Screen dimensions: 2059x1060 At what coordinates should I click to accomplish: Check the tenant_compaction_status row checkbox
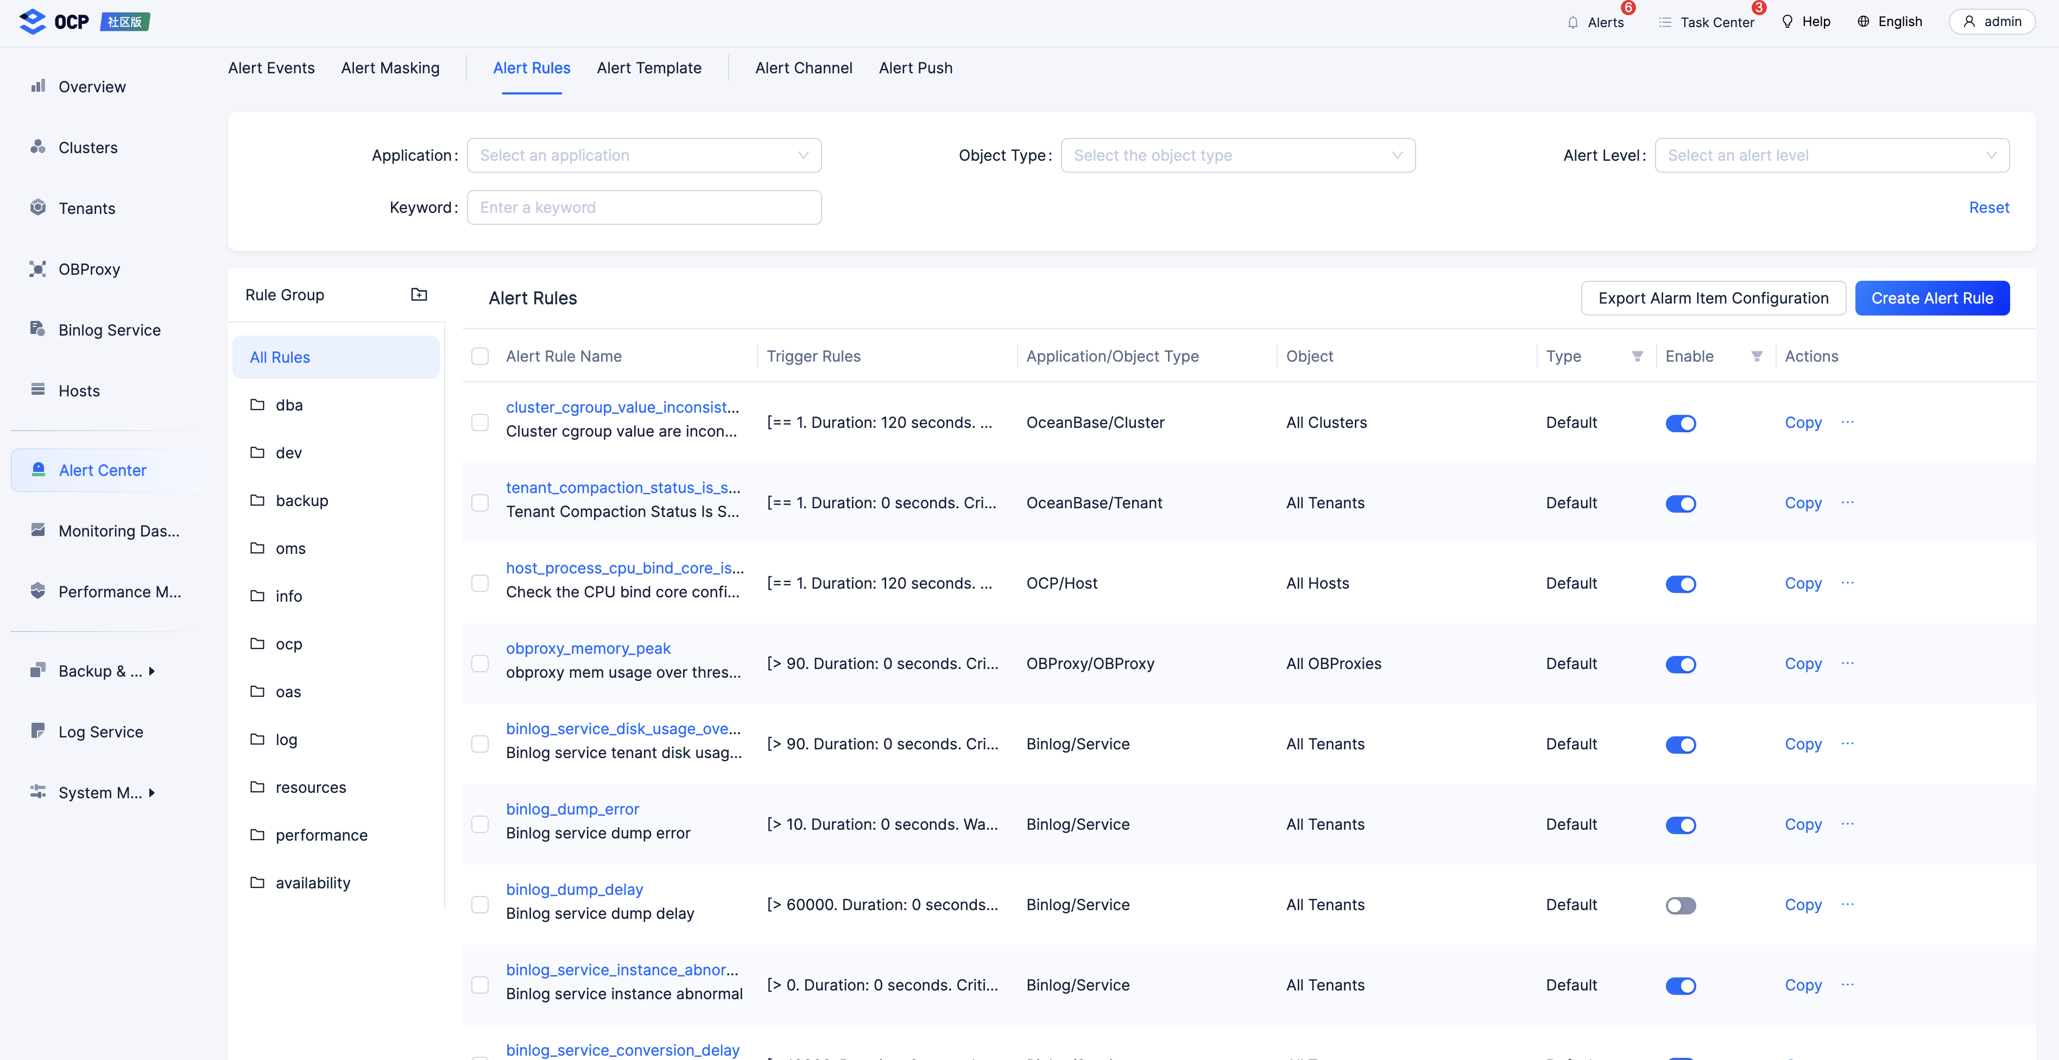tap(479, 503)
